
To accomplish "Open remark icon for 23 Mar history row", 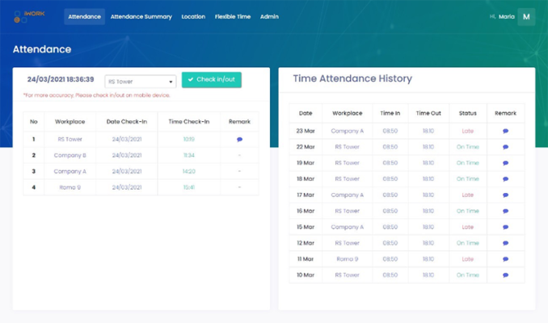I will (505, 131).
